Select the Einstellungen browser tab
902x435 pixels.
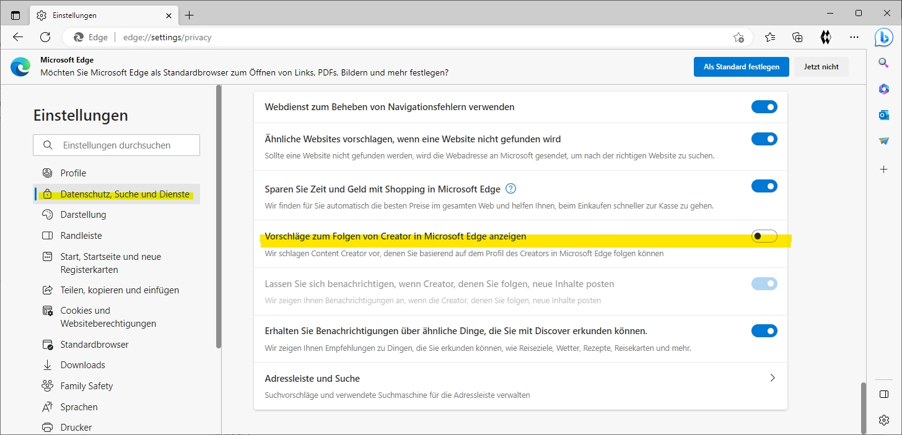click(104, 15)
